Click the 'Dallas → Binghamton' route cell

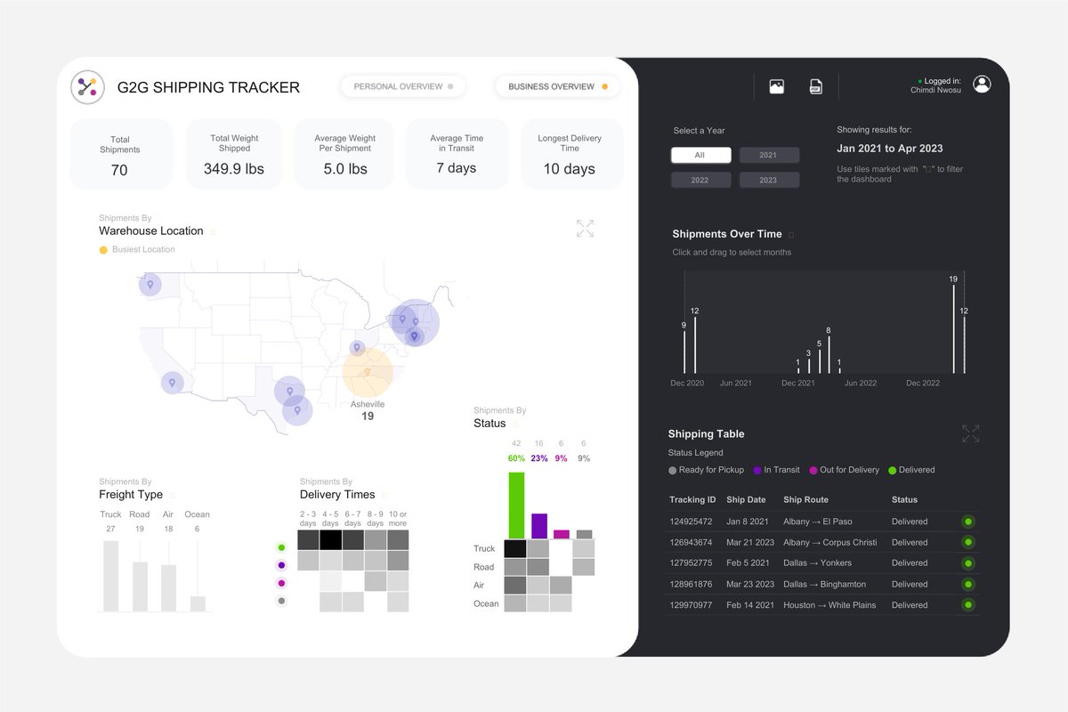tap(824, 584)
